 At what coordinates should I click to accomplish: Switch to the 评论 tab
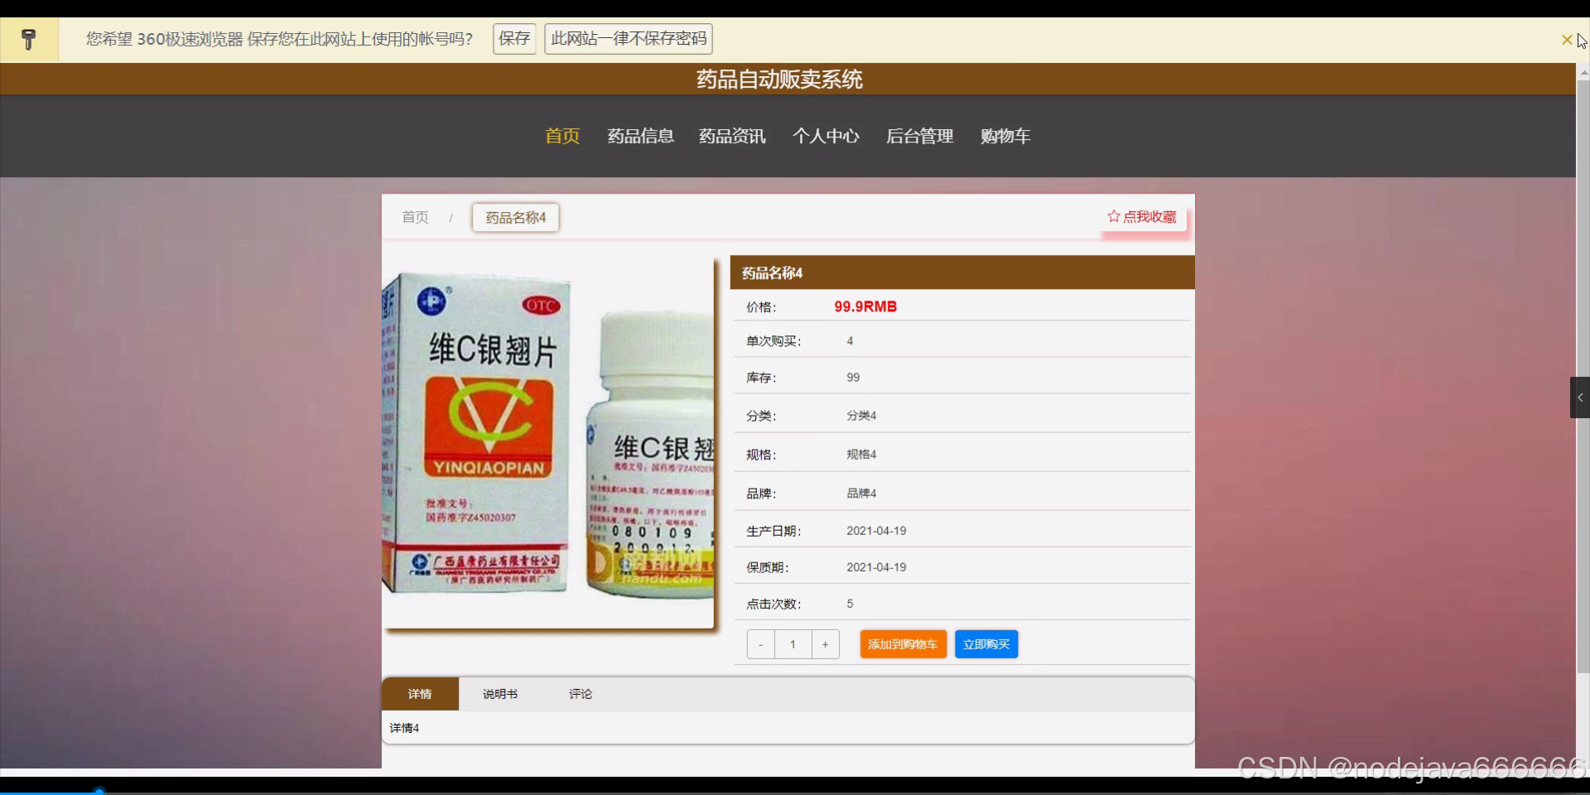click(x=581, y=694)
